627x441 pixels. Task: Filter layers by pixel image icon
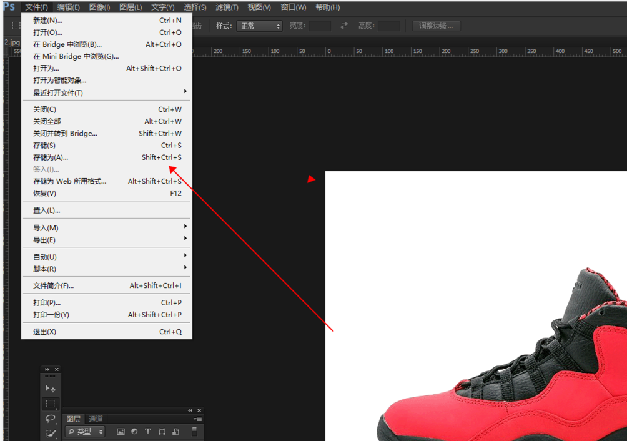tap(121, 432)
